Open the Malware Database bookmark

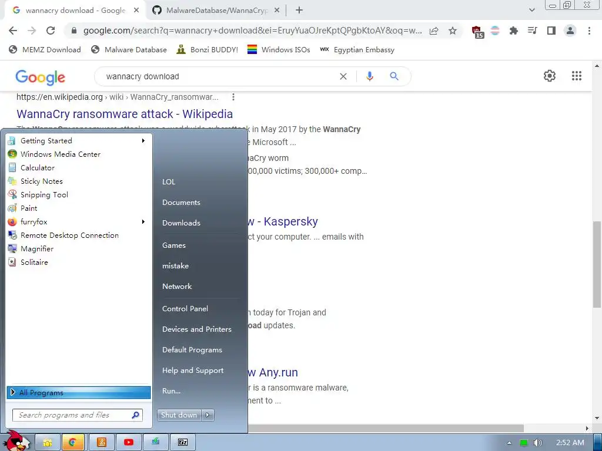pos(129,49)
